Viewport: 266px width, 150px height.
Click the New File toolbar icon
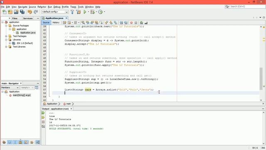[x=5, y=12]
